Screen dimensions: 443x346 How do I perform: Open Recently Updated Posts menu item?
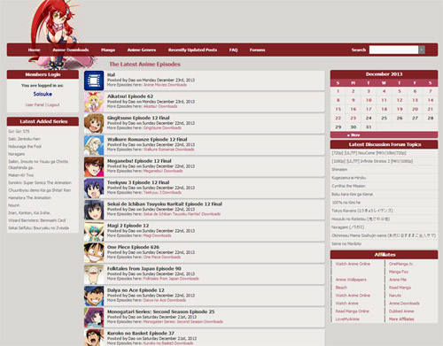point(192,50)
